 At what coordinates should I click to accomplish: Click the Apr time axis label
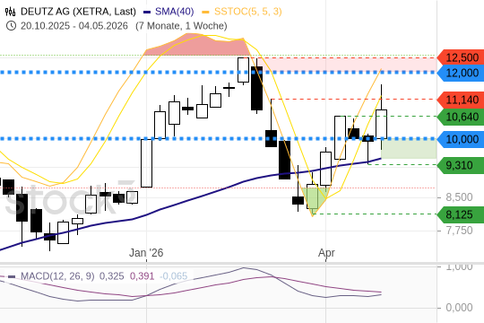(326, 253)
